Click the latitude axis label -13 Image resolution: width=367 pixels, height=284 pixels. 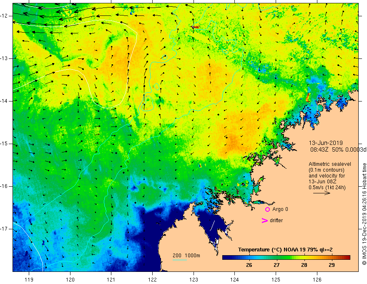point(4,58)
